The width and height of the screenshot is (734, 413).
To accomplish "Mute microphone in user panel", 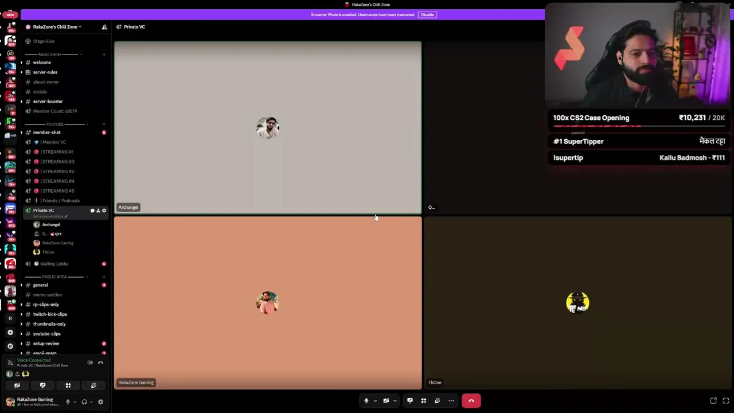I will 68,402.
